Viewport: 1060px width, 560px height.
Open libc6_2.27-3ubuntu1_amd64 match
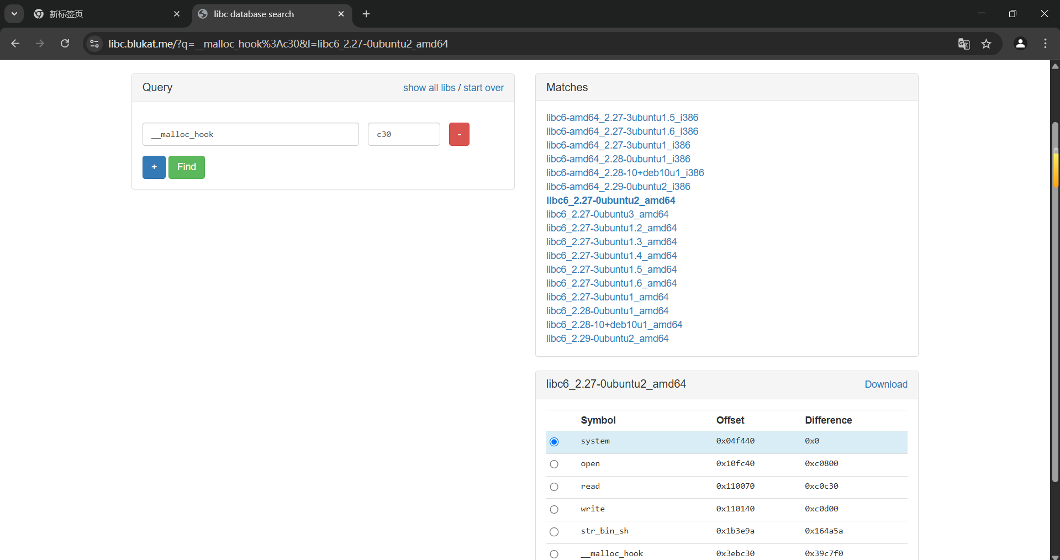point(607,297)
